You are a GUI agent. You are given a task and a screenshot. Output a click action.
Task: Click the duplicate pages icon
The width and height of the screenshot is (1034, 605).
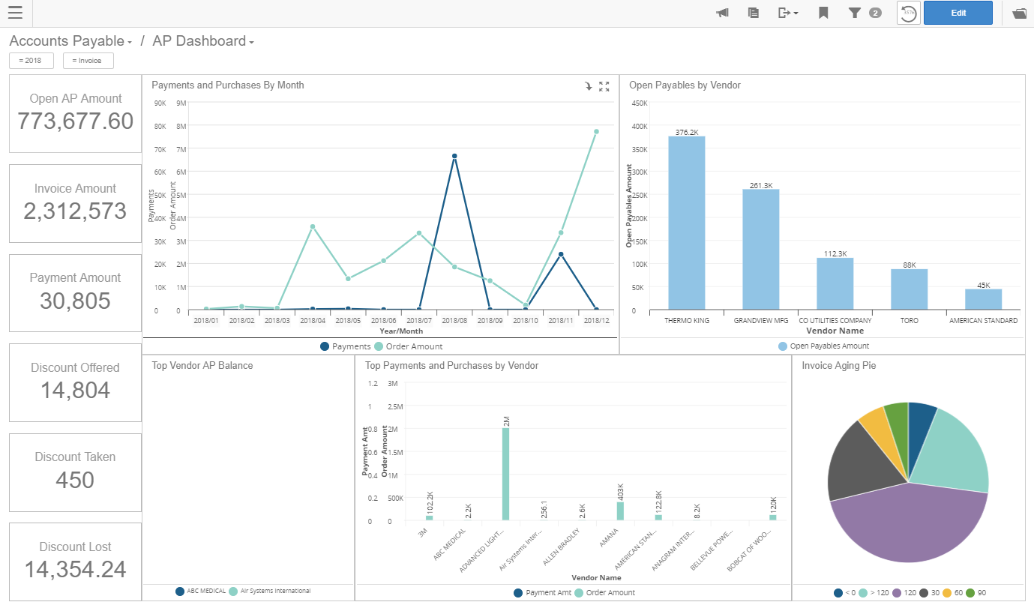click(753, 13)
